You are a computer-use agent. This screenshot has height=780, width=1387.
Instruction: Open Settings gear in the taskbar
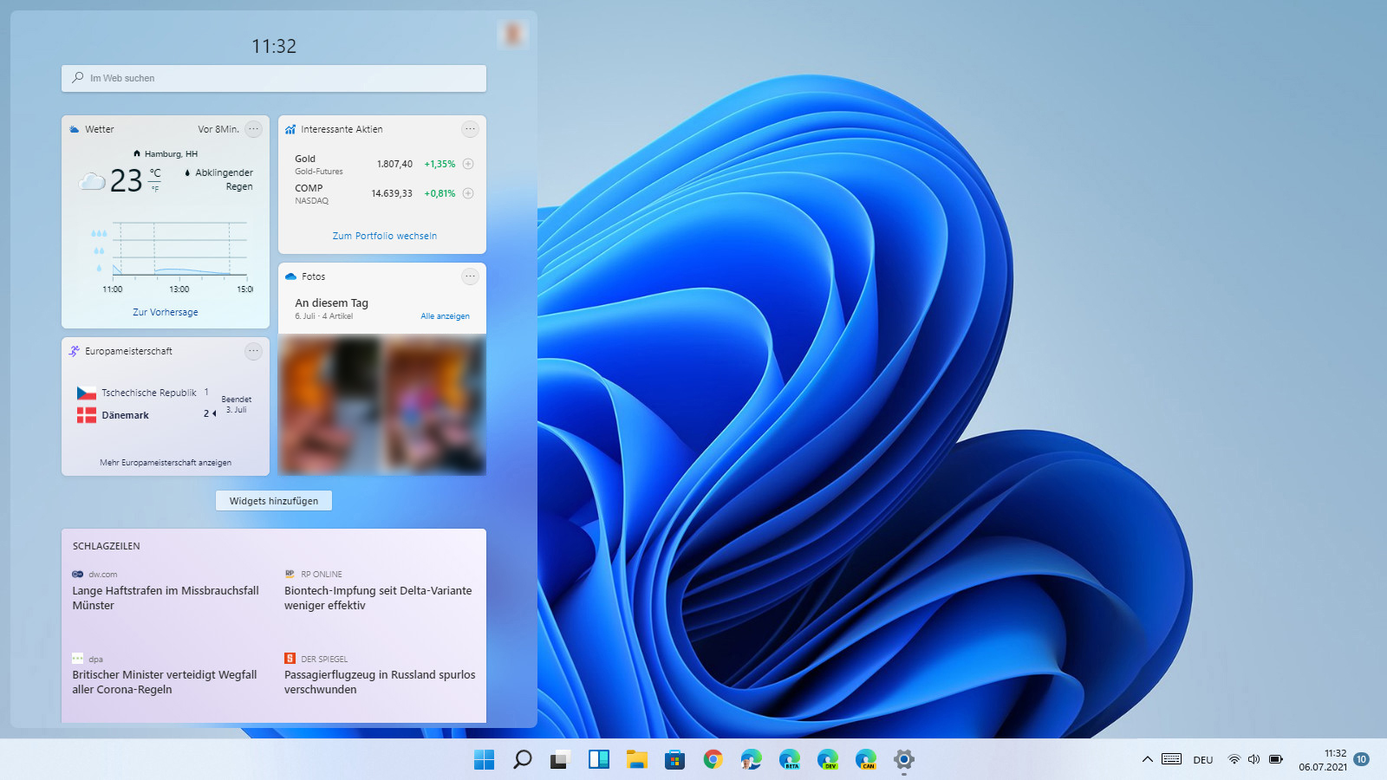[903, 760]
